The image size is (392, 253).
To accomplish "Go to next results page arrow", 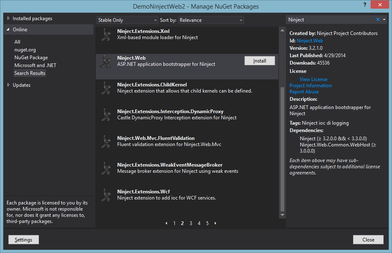I will pyautogui.click(x=215, y=223).
